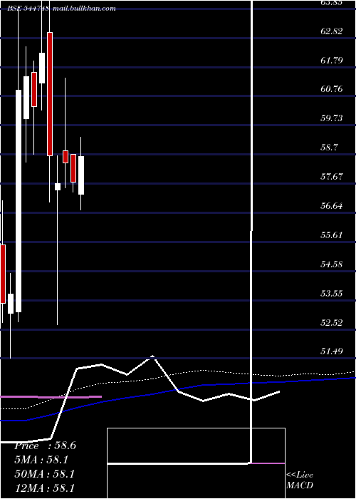Click the 'Price : 58.6' readout
Screen dimensions: 356x499
point(45,446)
